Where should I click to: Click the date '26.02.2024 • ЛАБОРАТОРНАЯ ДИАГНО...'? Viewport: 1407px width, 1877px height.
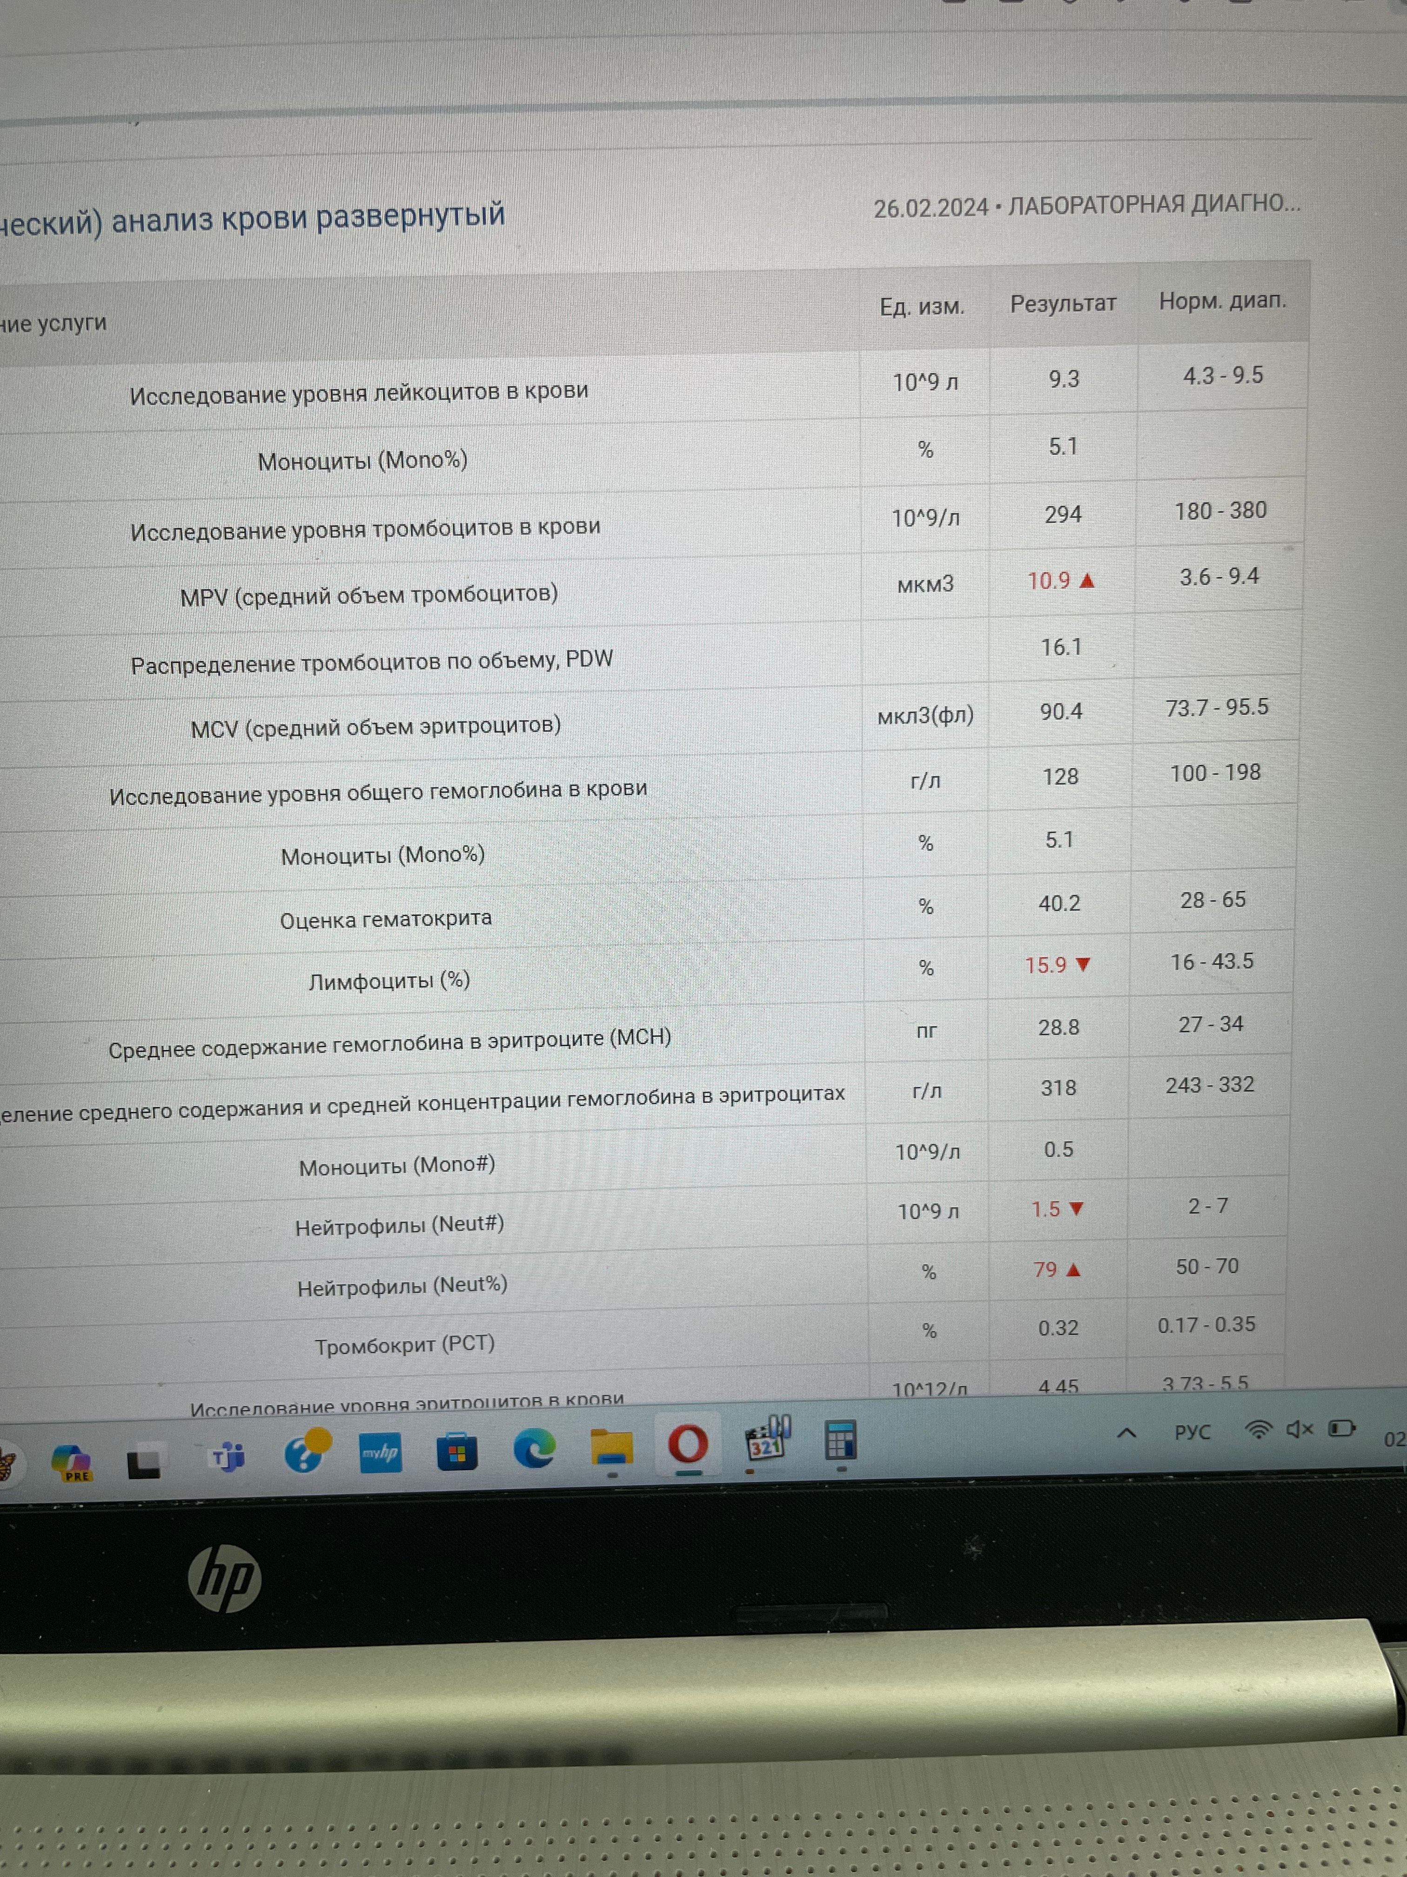(1086, 205)
